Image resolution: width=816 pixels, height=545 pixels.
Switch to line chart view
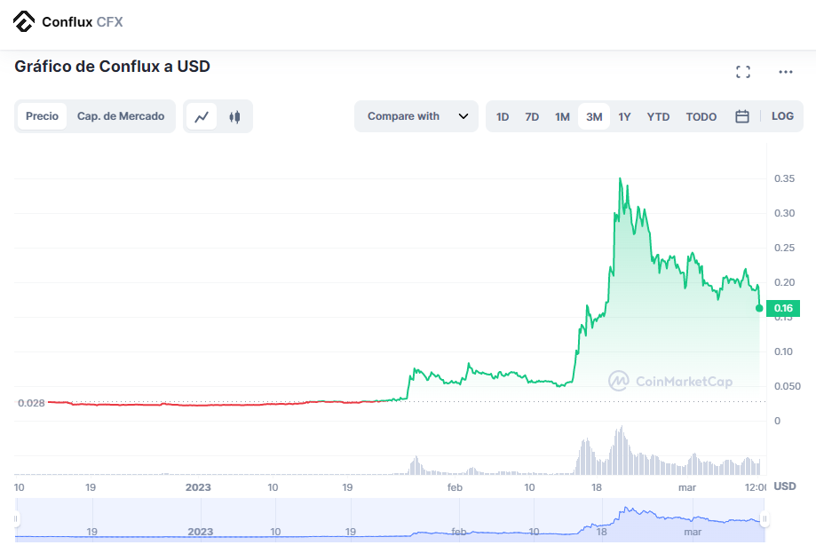click(202, 116)
